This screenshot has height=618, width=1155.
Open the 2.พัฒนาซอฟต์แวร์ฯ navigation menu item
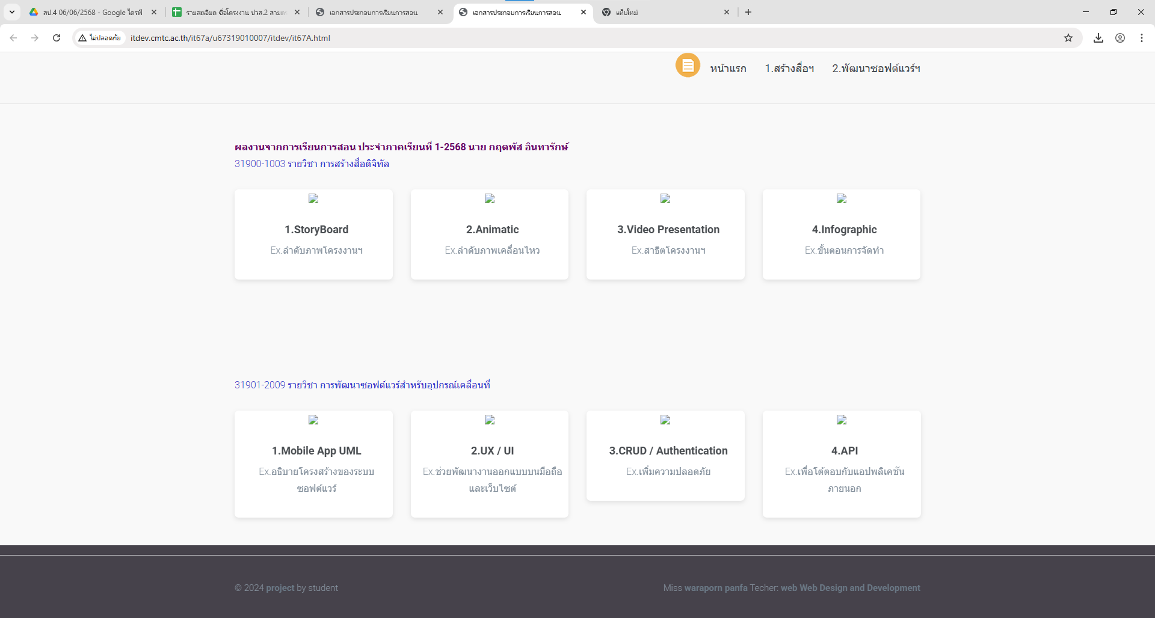pos(876,69)
